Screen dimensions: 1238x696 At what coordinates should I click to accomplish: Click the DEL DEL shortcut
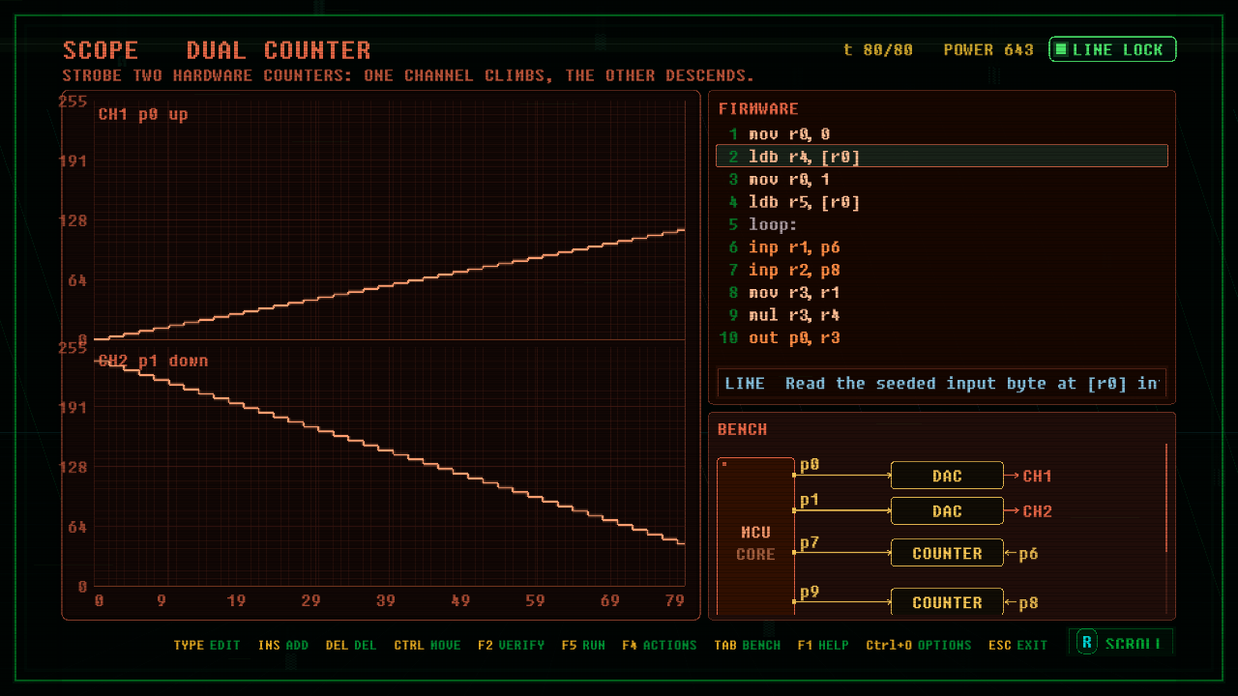(x=351, y=645)
